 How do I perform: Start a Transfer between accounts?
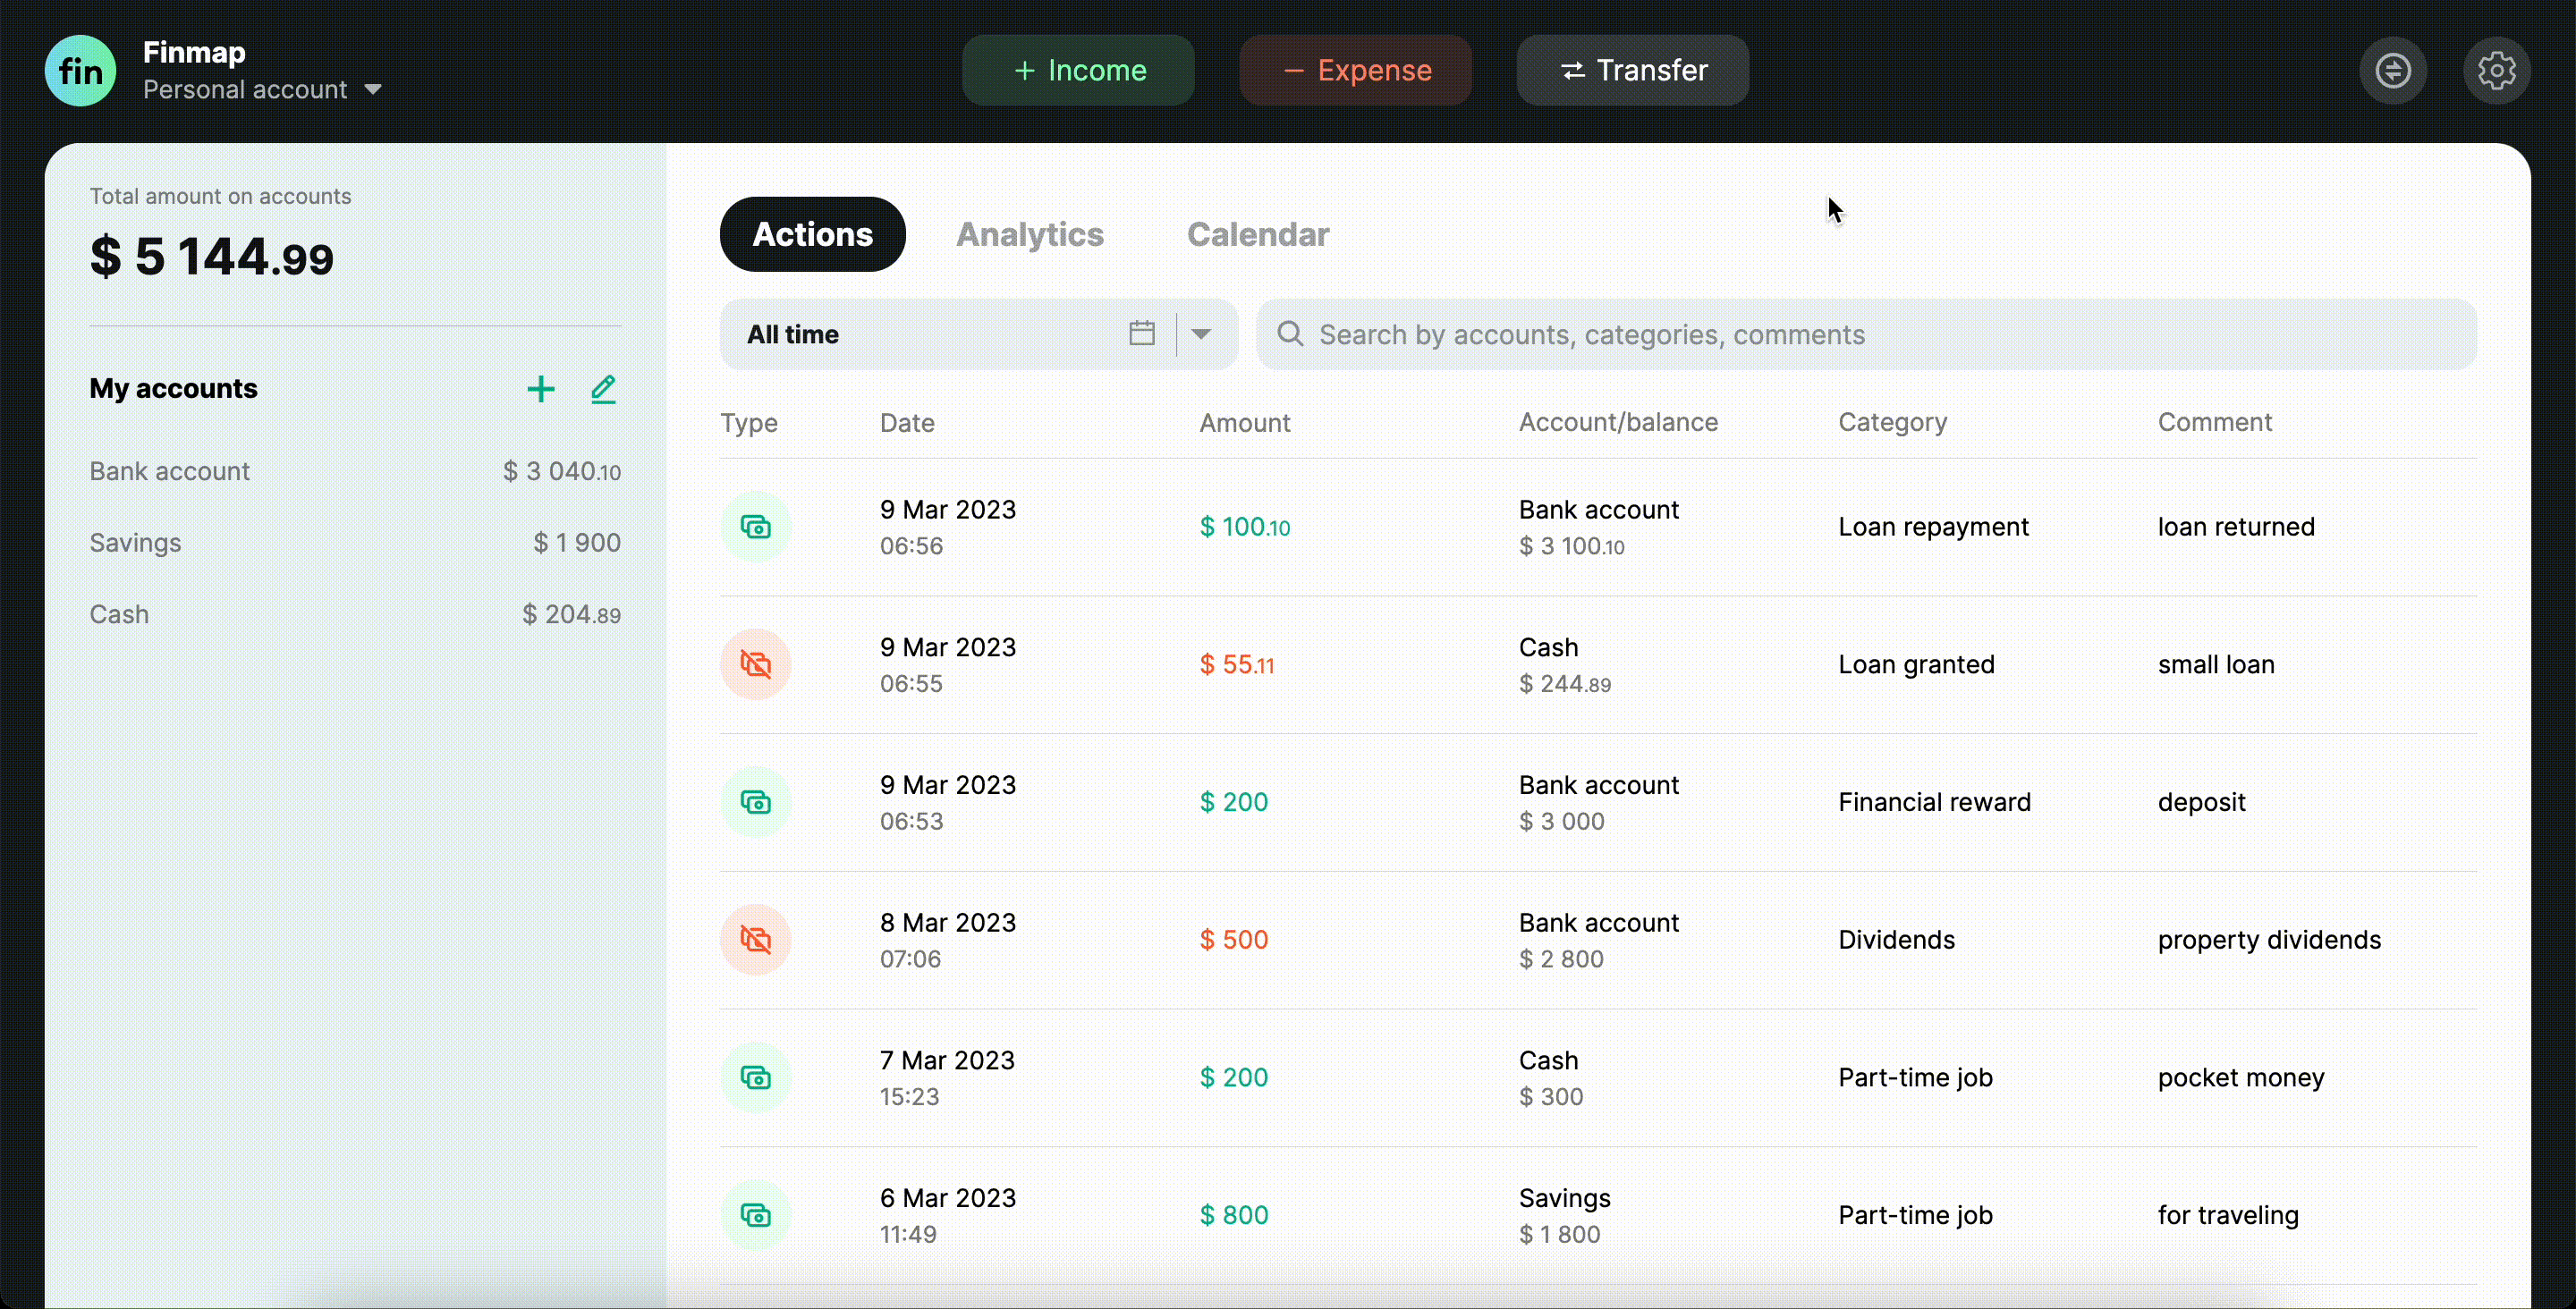tap(1632, 70)
